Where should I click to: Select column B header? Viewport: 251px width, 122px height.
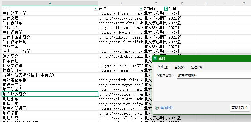121,3
